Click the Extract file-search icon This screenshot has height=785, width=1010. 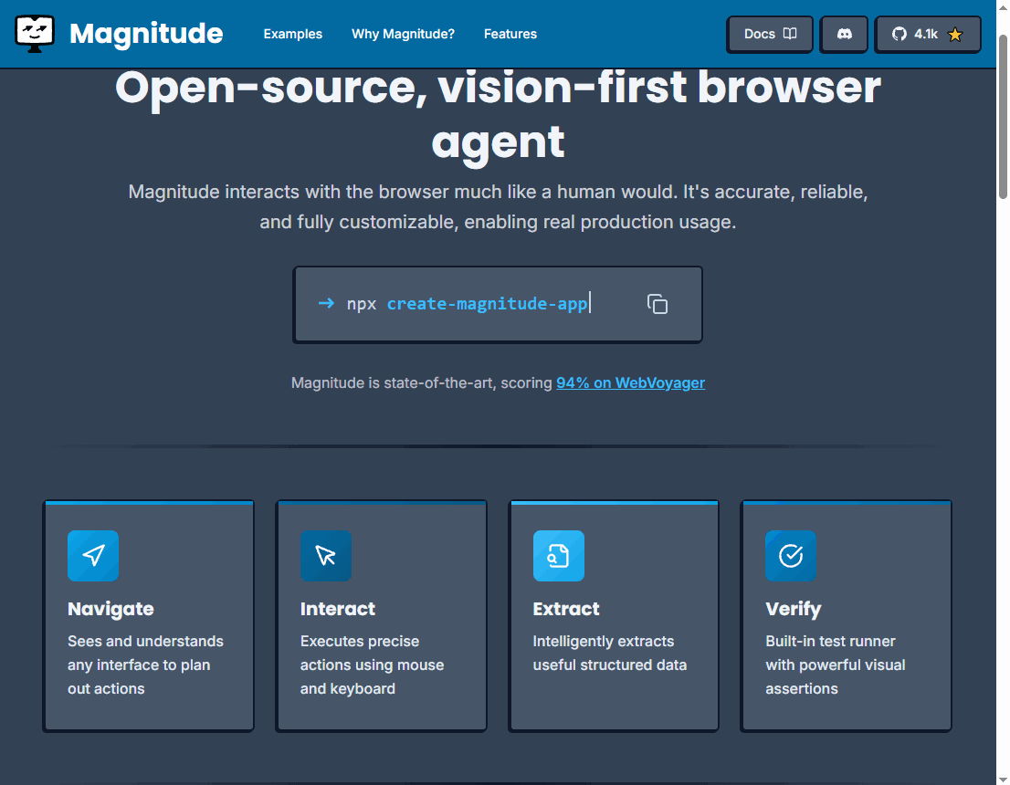[x=559, y=556]
